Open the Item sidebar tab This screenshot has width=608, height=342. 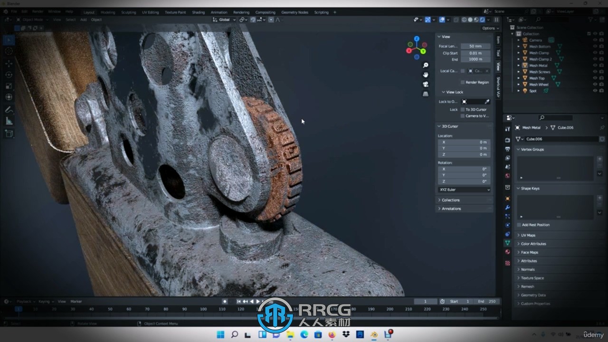coord(498,40)
